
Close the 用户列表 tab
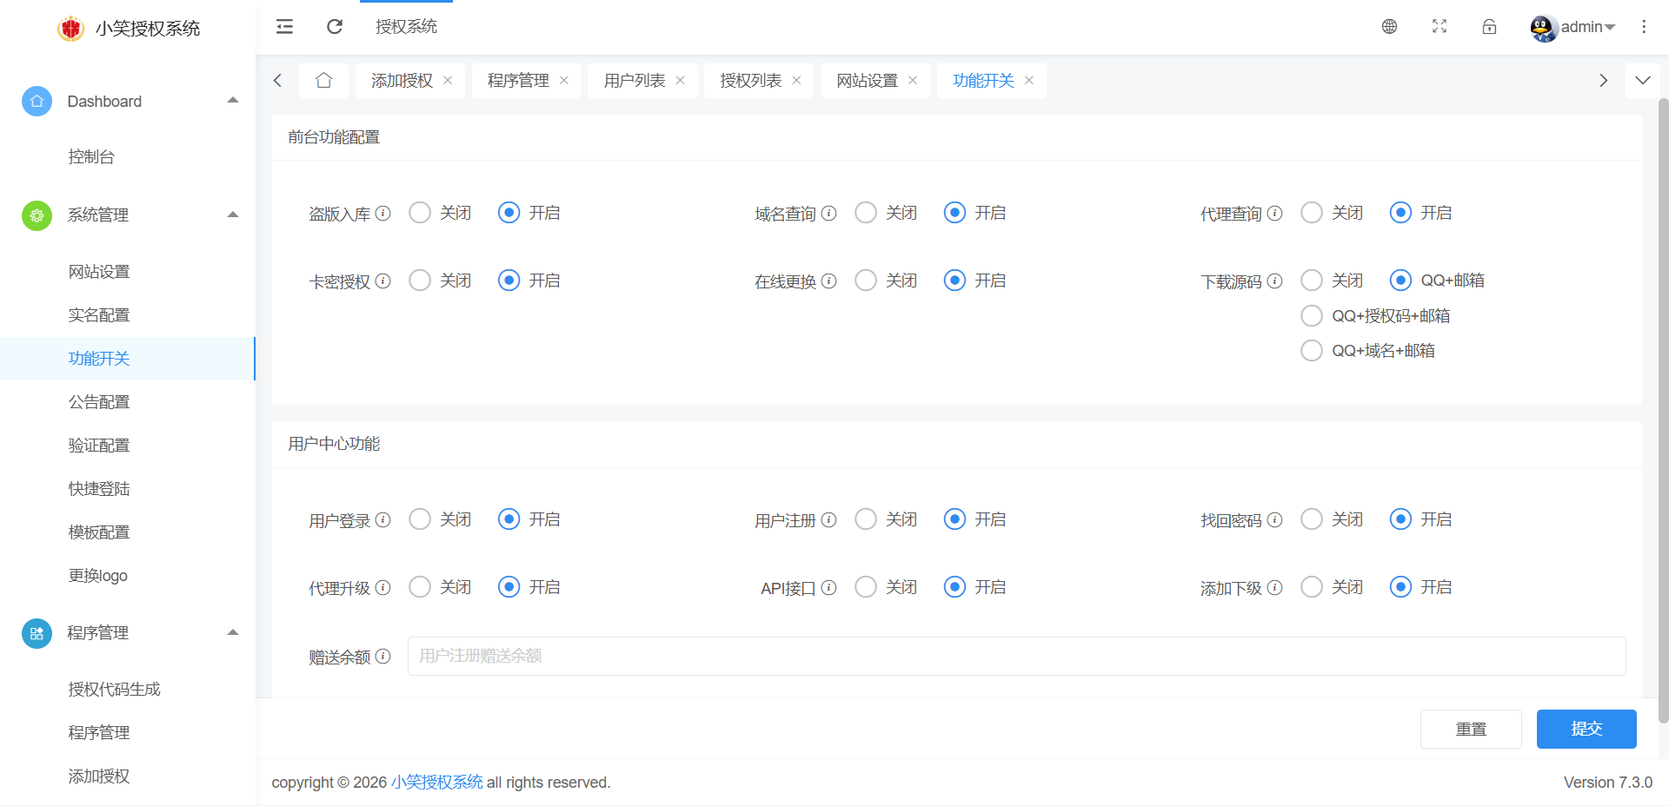(x=681, y=81)
